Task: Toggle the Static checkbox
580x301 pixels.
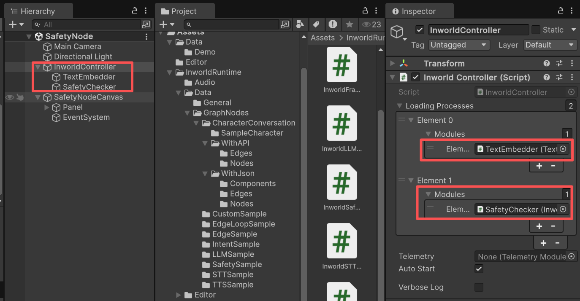Action: [x=536, y=30]
